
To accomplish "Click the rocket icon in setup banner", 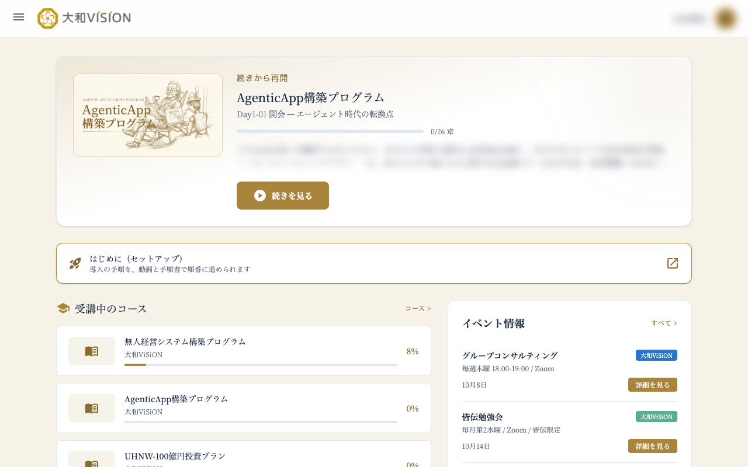I will tap(75, 263).
